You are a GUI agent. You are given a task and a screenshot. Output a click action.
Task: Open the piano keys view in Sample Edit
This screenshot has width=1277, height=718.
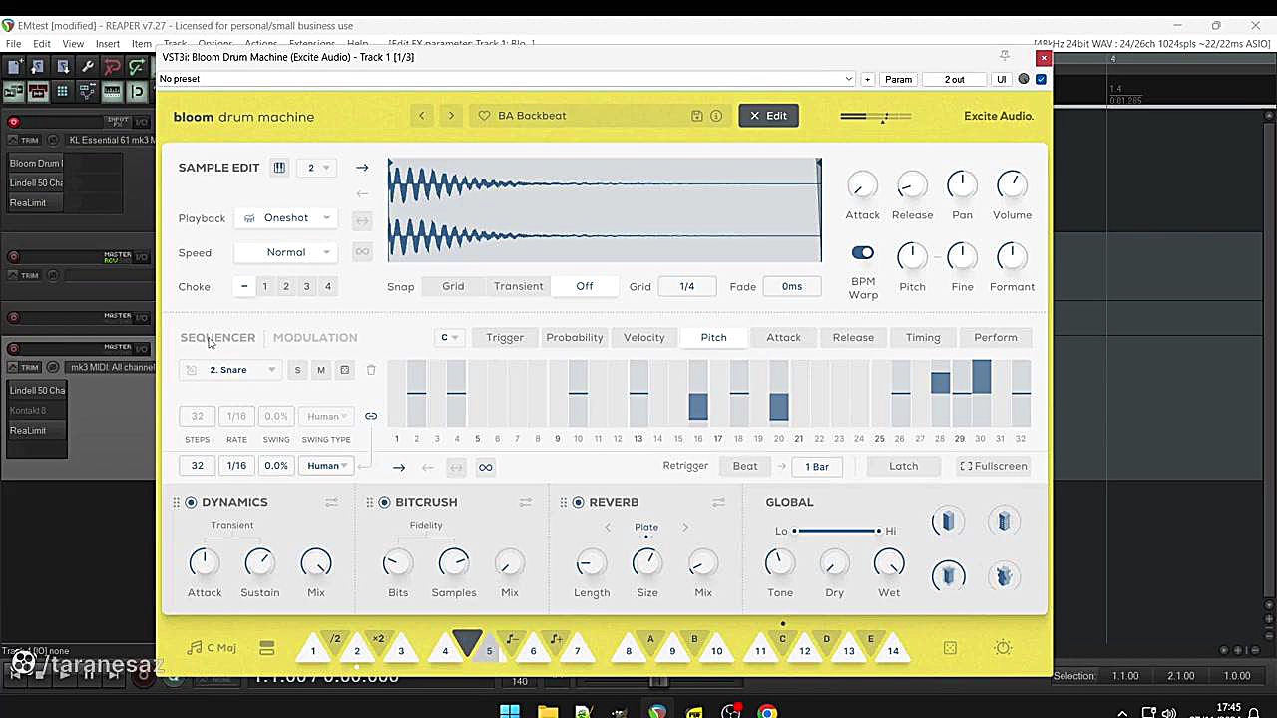tap(279, 168)
